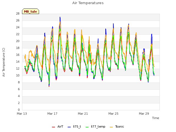Click the 14 y-axis tick label
This screenshot has height=132, width=176.
tap(18, 62)
